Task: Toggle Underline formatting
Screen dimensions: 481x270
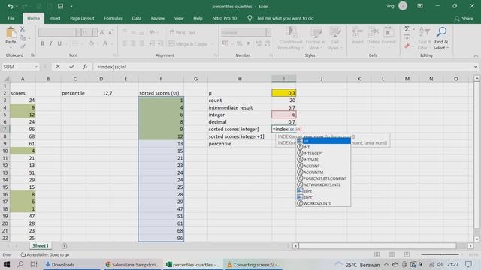Action: coord(59,43)
